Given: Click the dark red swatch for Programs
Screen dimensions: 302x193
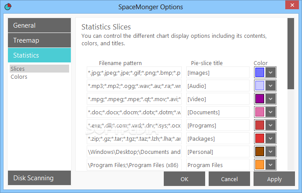Looking at the screenshot, I should pyautogui.click(x=260, y=125).
